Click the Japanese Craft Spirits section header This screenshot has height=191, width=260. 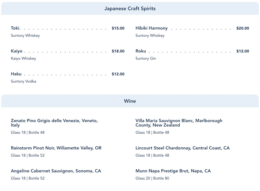[130, 9]
